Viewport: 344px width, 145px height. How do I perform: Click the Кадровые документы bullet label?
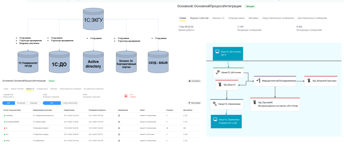pos(29,43)
